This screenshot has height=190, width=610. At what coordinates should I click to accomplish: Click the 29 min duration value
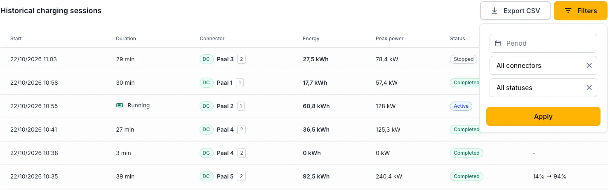[125, 59]
